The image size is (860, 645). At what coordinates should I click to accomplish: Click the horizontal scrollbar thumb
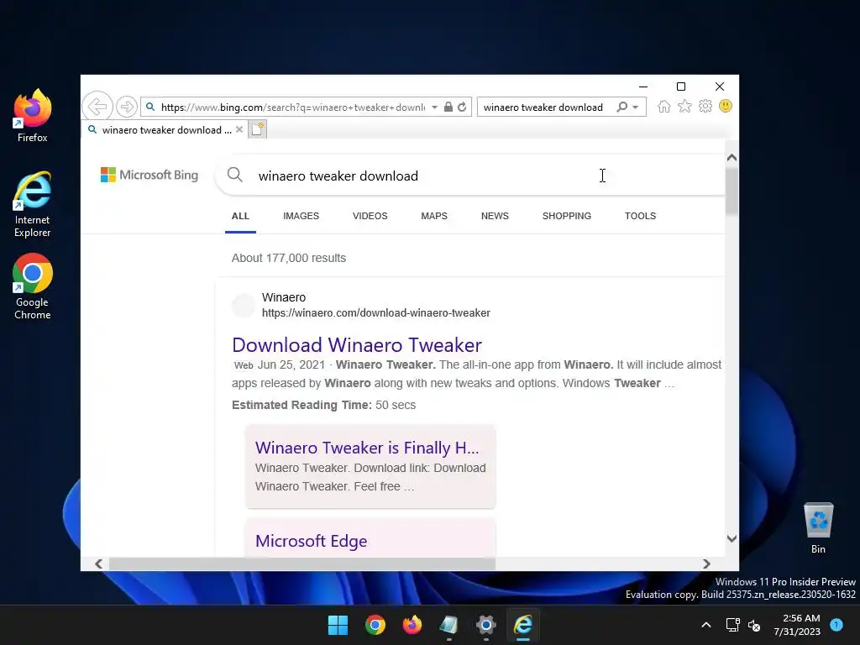302,564
